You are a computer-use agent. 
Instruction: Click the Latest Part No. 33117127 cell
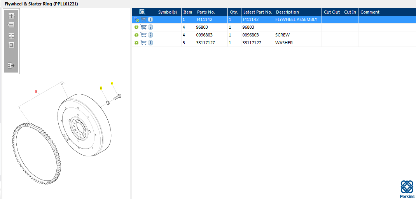point(257,43)
